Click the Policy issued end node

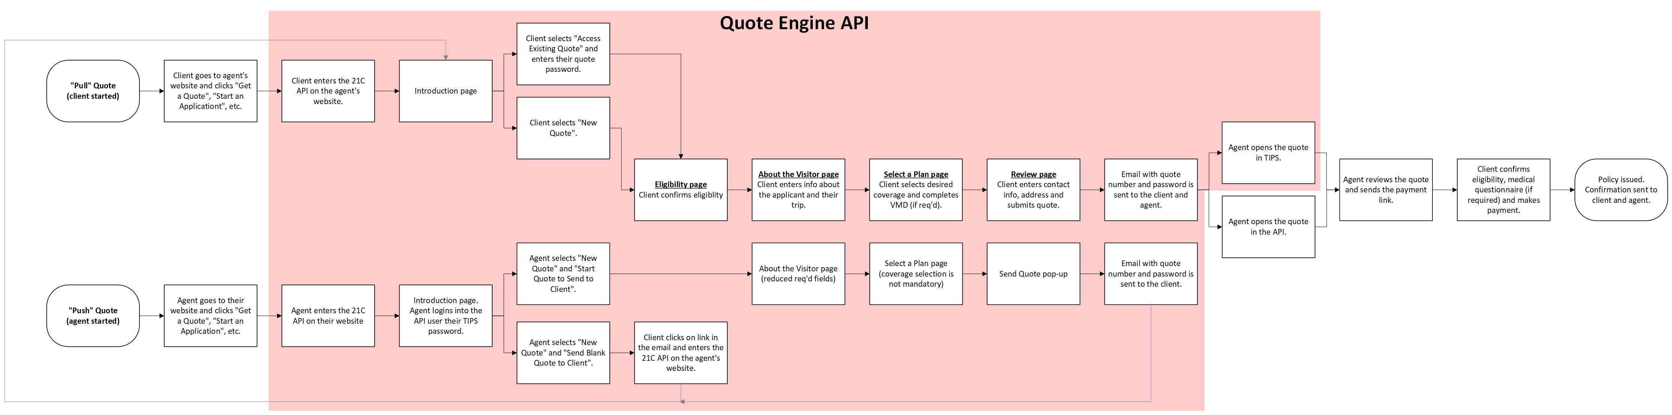pos(1620,190)
